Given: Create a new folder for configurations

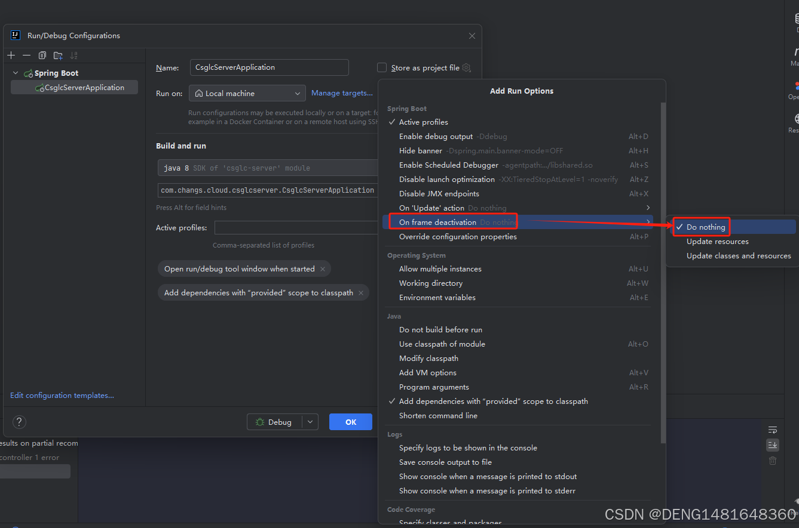Looking at the screenshot, I should tap(57, 55).
